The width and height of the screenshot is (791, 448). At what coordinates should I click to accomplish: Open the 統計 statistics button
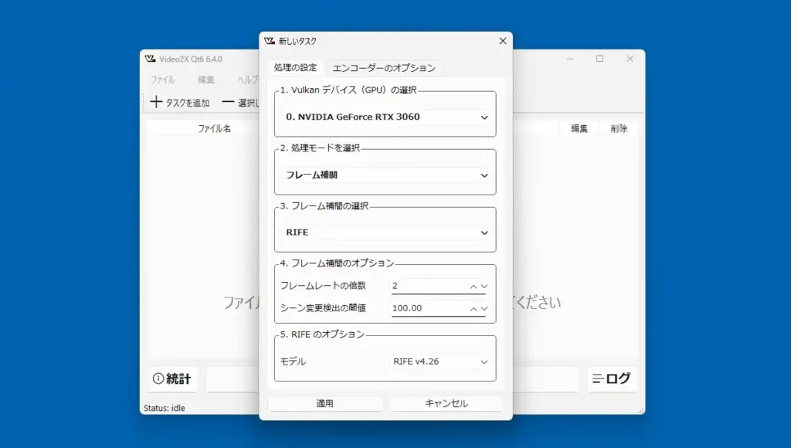[x=172, y=379]
